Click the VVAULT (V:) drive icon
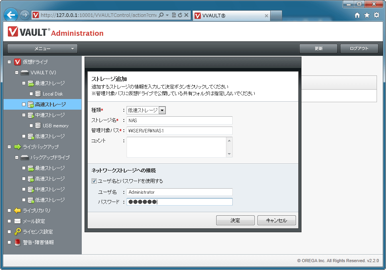Image resolution: width=386 pixels, height=270 pixels. pos(25,73)
